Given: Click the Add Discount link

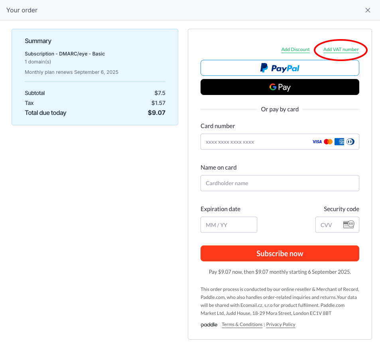Looking at the screenshot, I should tap(295, 49).
